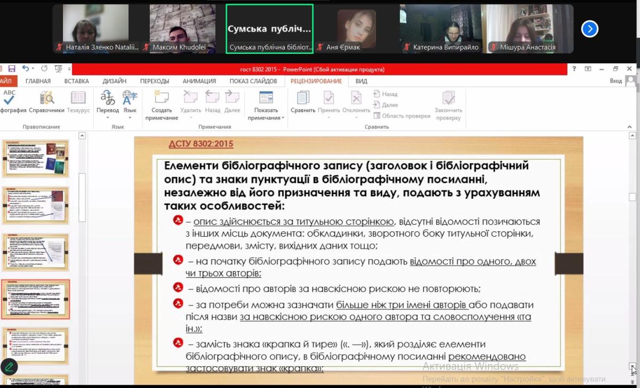
Task: Click the ribbon display options icon
Action: click(x=588, y=69)
